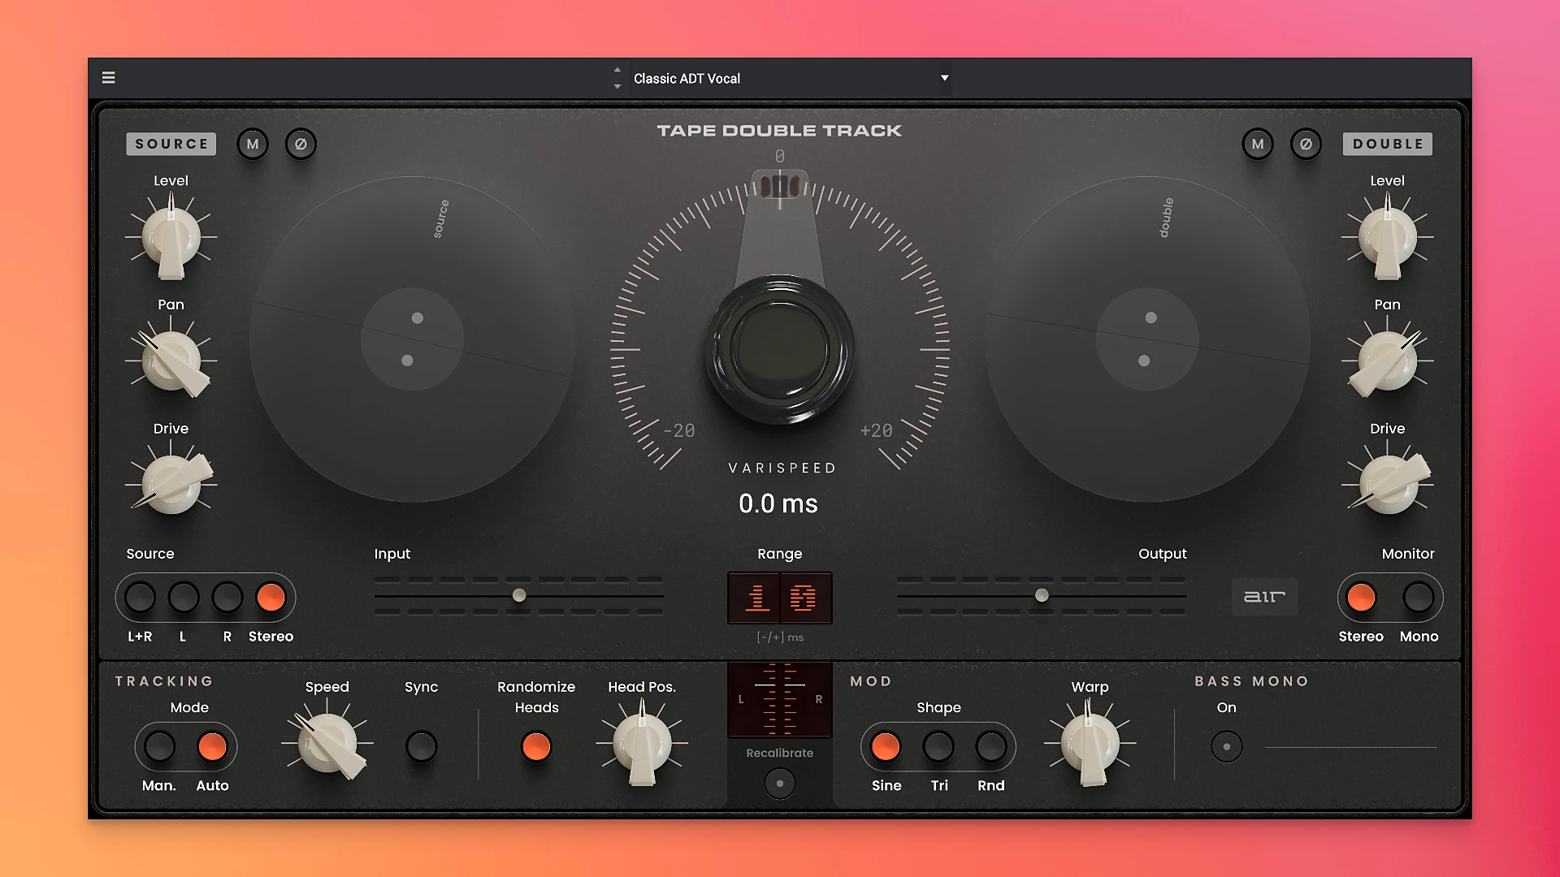Select L source mode
The width and height of the screenshot is (1560, 877).
pyautogui.click(x=184, y=598)
